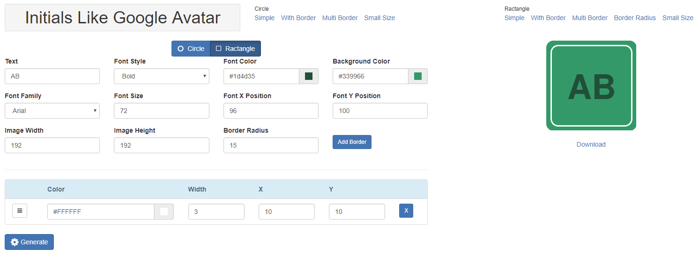The image size is (699, 256).
Task: Click the border Width input field
Action: coord(216,212)
